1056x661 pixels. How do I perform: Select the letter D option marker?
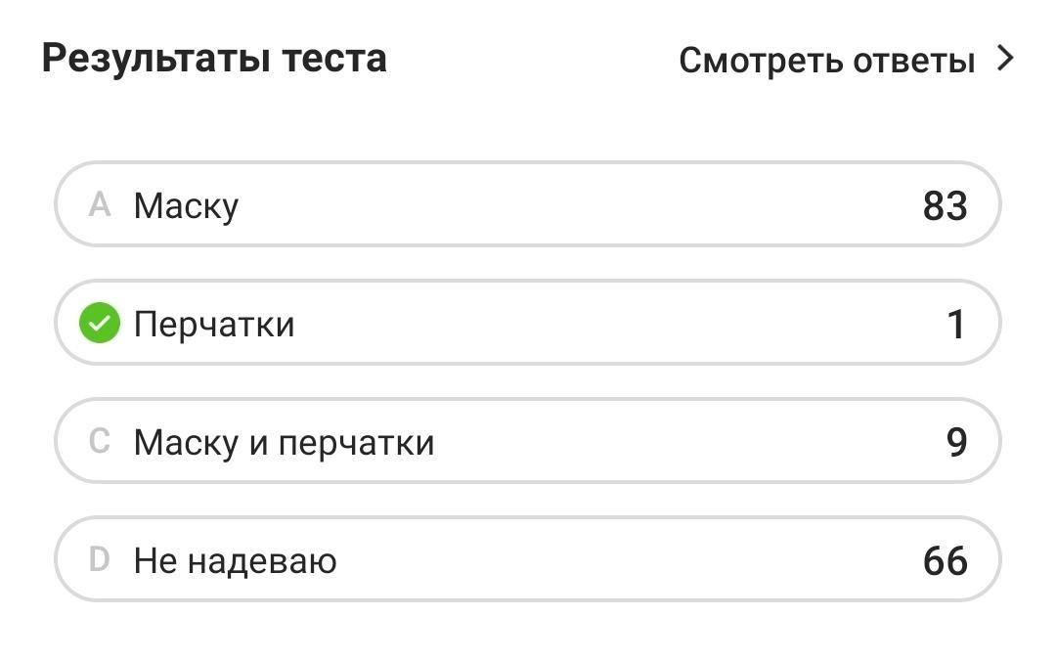coord(99,560)
